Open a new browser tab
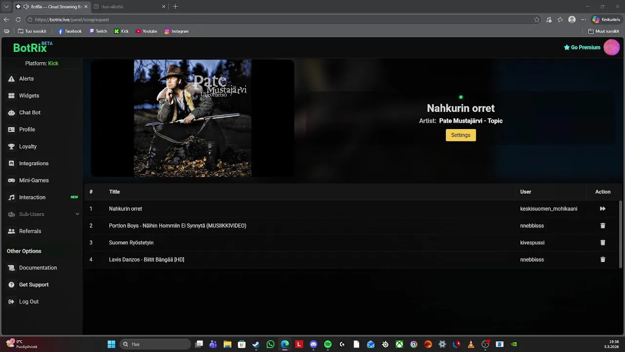 [175, 6]
